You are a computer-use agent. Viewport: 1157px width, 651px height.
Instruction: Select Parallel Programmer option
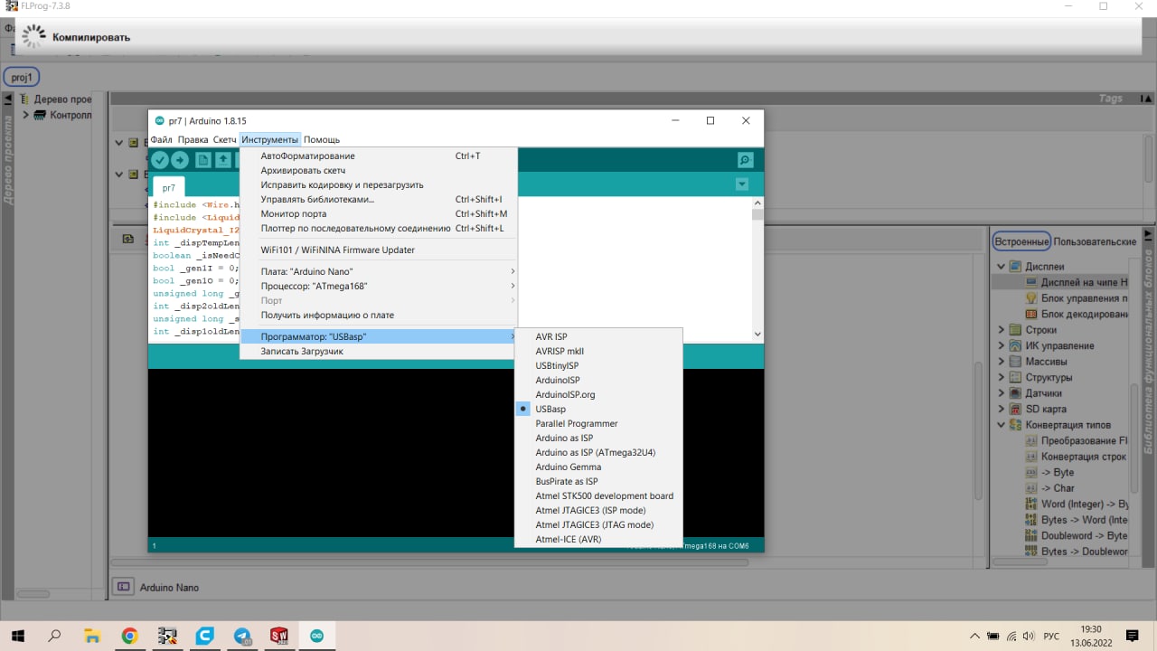(597, 423)
